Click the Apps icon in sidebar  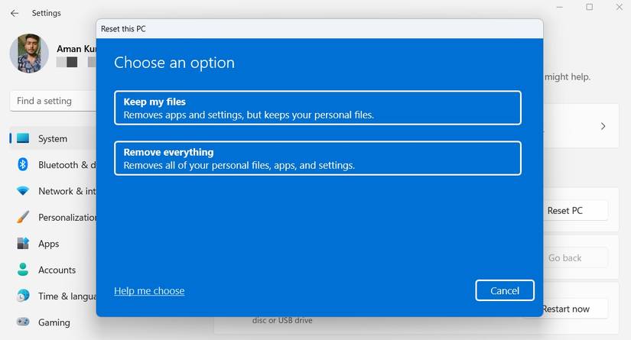23,244
